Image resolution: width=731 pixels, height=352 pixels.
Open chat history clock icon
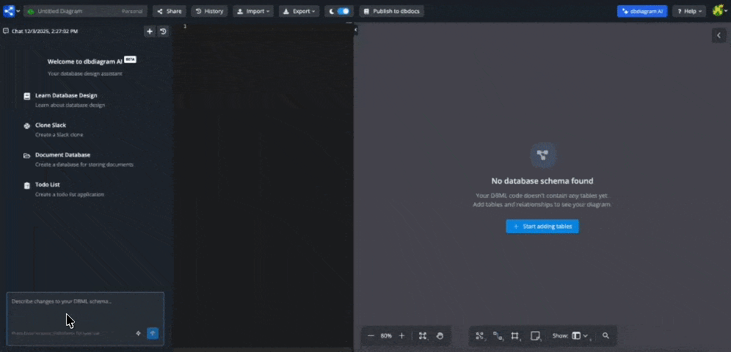pyautogui.click(x=163, y=32)
